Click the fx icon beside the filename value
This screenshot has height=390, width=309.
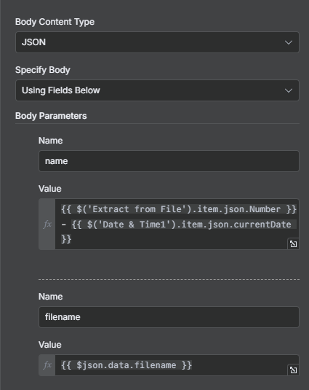pos(47,365)
